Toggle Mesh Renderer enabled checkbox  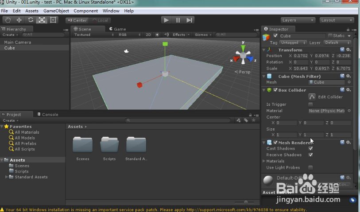[x=275, y=143]
